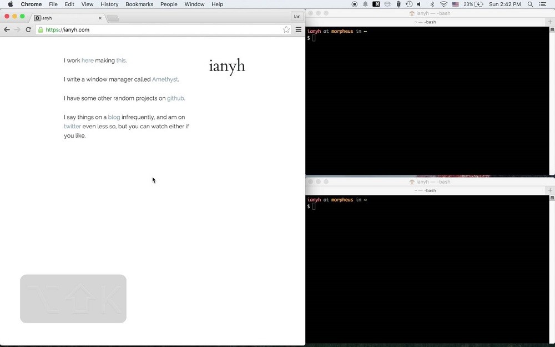Viewport: 555px width, 347px height.
Task: Click the upper terminal prompt line
Action: coord(311,38)
